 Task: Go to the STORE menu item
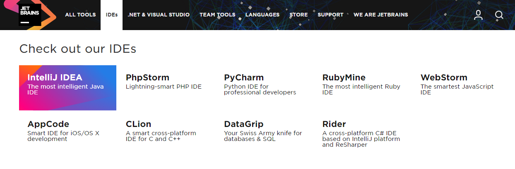(298, 15)
